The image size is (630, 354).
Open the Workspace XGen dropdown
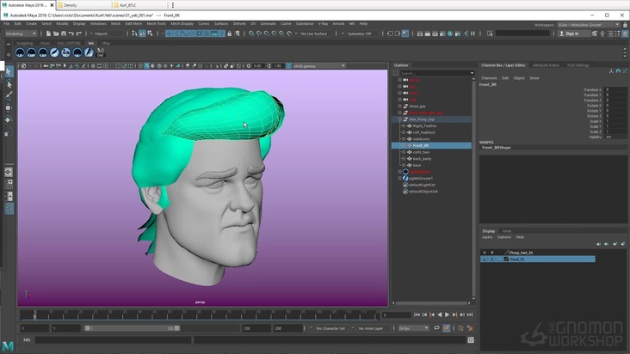[x=590, y=25]
